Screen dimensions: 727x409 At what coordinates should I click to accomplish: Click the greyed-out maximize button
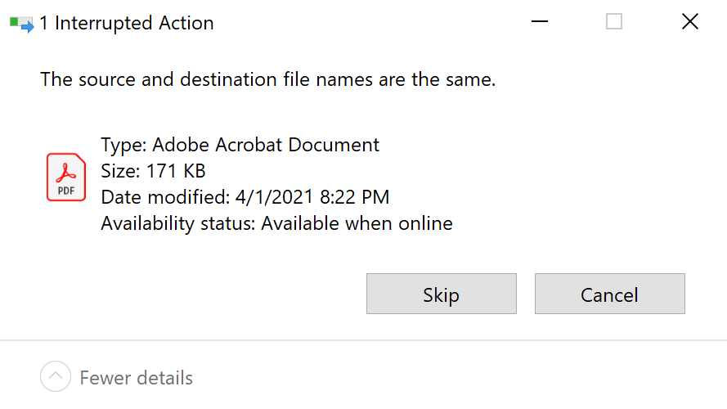tap(614, 22)
